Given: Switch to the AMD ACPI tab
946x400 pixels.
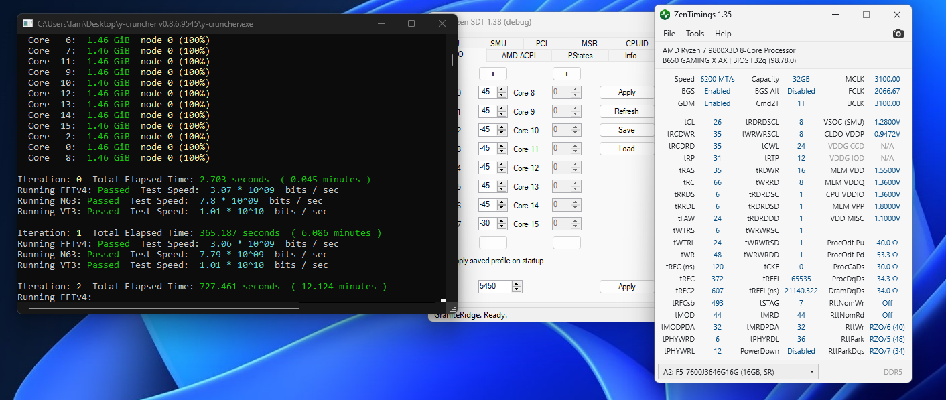Looking at the screenshot, I should click(519, 56).
